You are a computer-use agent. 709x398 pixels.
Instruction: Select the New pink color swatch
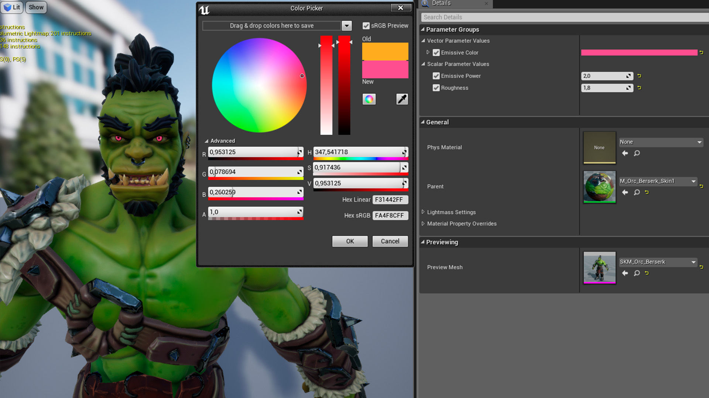[x=385, y=69]
